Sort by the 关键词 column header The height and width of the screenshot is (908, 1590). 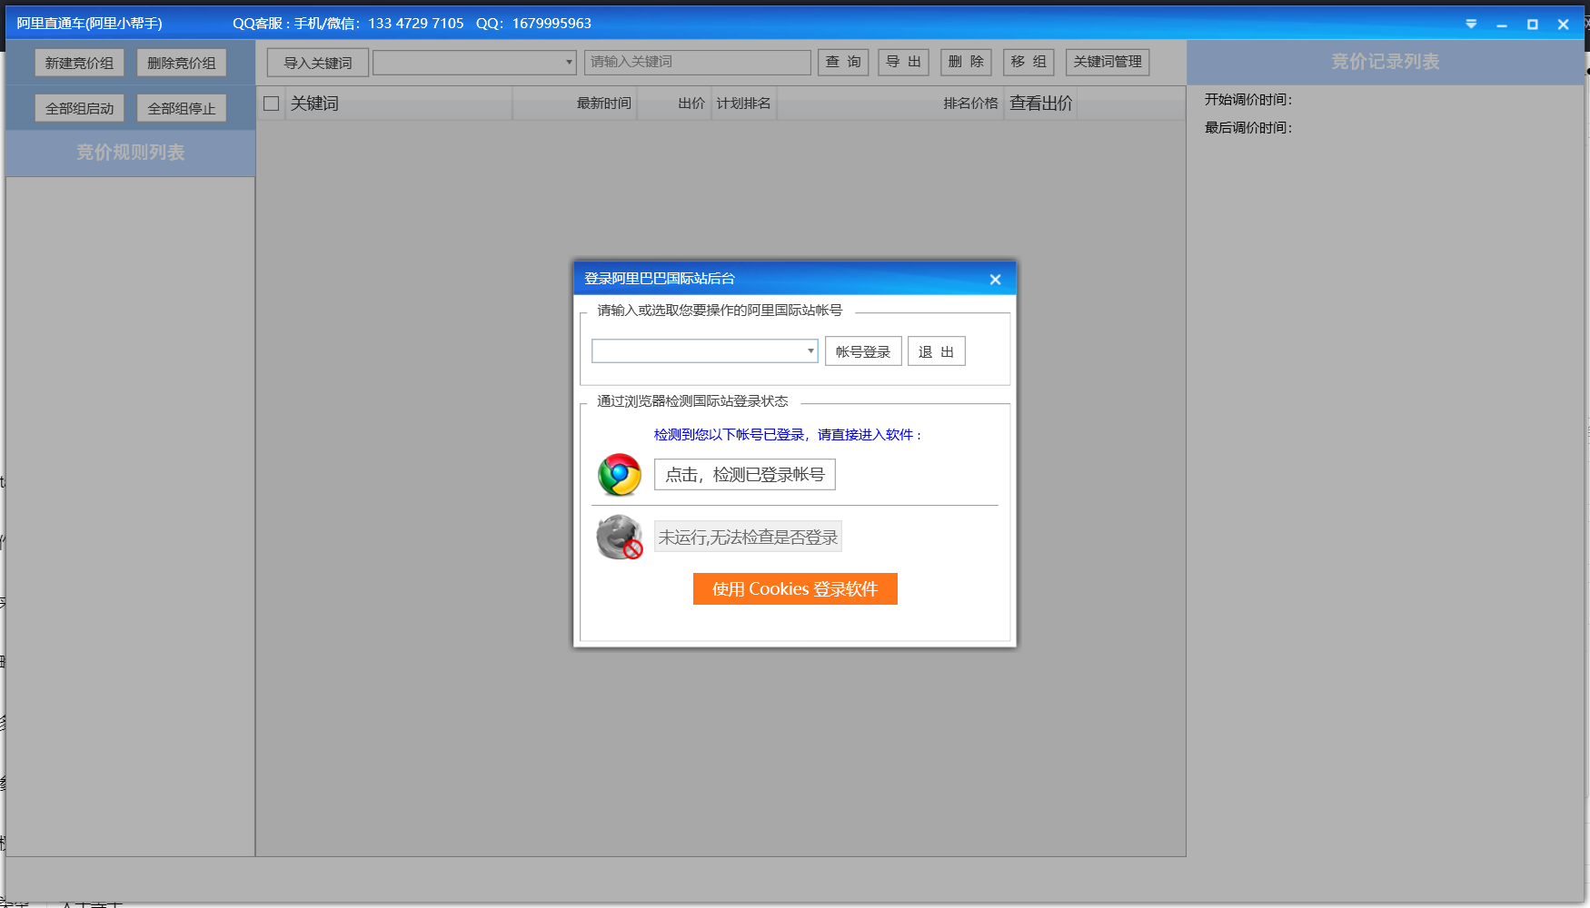(x=399, y=104)
